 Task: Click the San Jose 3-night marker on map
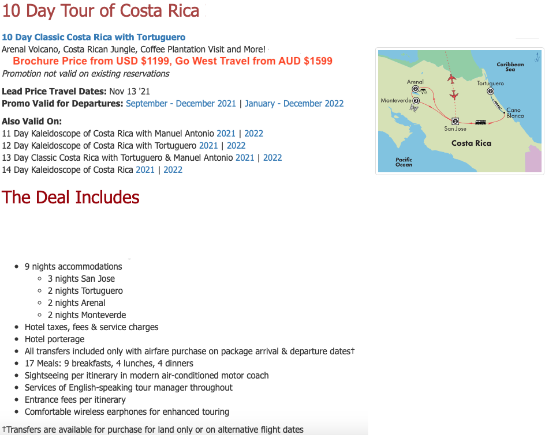pos(455,121)
